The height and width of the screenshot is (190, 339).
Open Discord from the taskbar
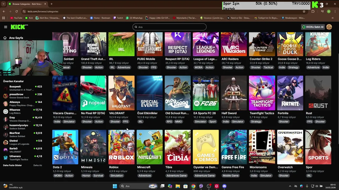click(x=224, y=186)
